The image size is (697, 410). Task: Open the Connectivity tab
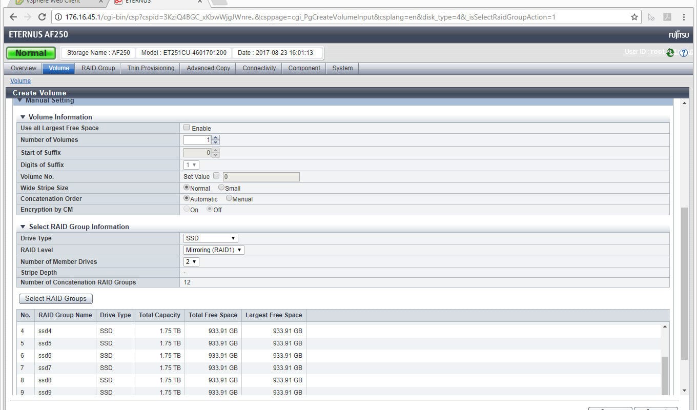pos(259,68)
